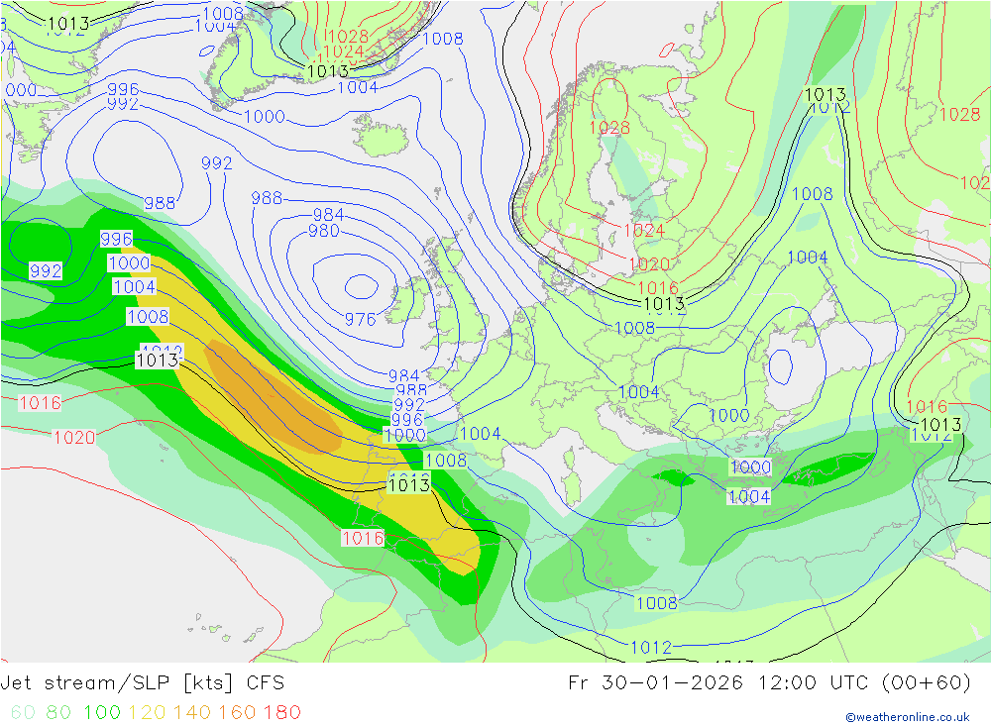This screenshot has width=991, height=726.
Task: Click the 60 kts legend value
Action: (23, 712)
